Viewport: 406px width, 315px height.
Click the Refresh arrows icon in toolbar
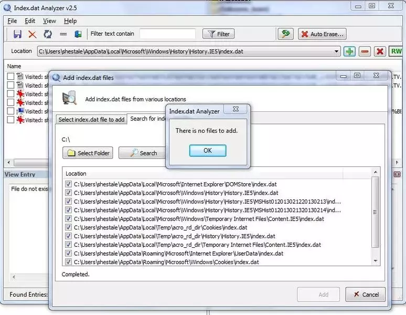pyautogui.click(x=48, y=34)
